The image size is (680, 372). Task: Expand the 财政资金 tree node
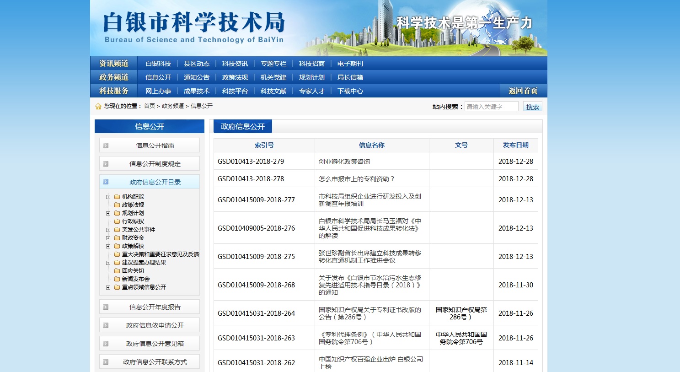click(108, 238)
